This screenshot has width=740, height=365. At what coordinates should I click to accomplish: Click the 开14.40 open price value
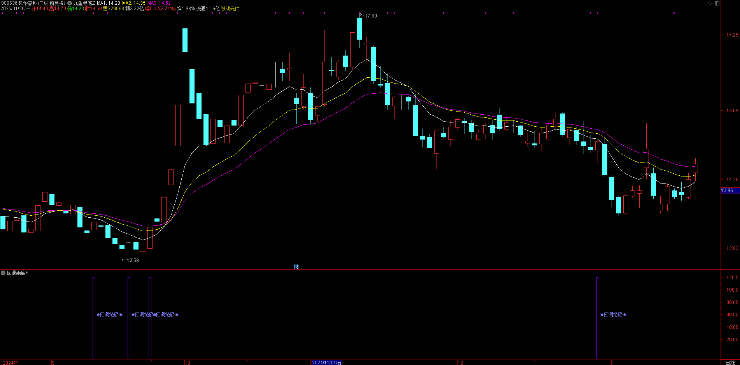(40, 9)
